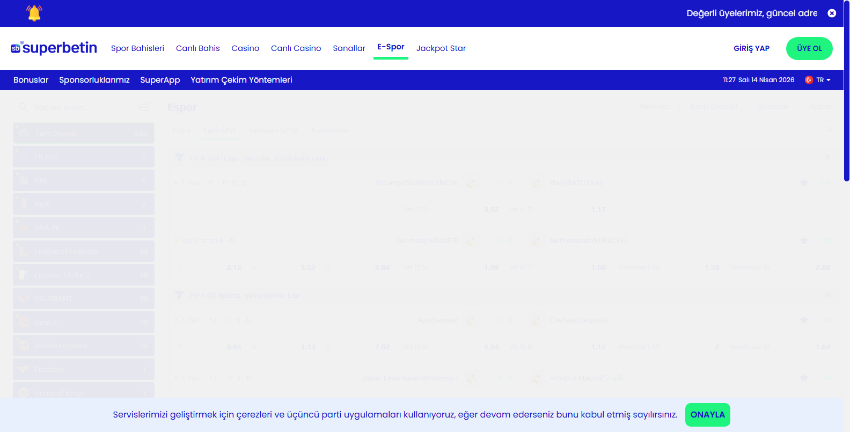Image resolution: width=850 pixels, height=432 pixels.
Task: Select NBA 2K in sidebar
Action: (x=84, y=228)
